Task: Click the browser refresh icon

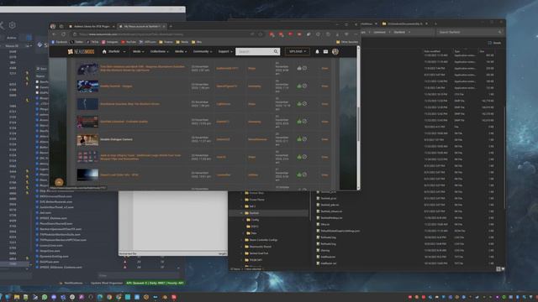Action: point(64,34)
